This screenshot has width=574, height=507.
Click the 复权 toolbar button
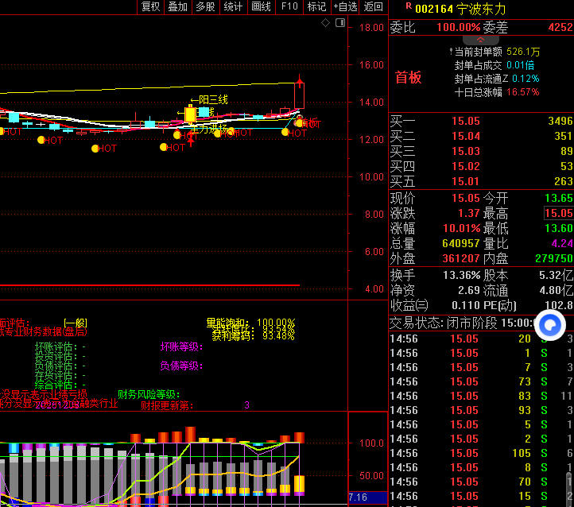point(150,7)
